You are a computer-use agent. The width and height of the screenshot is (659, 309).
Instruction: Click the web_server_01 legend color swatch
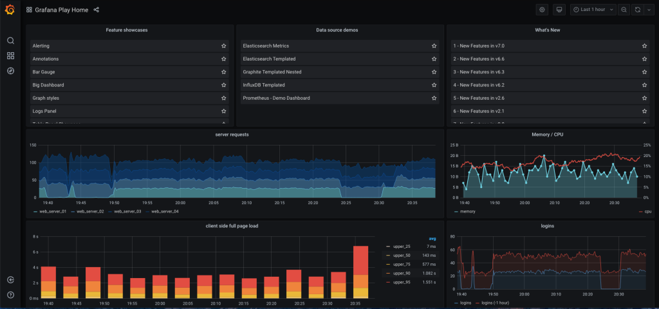pyautogui.click(x=34, y=211)
